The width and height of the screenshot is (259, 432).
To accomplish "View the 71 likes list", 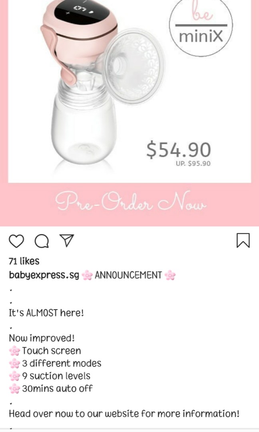I will point(24,261).
